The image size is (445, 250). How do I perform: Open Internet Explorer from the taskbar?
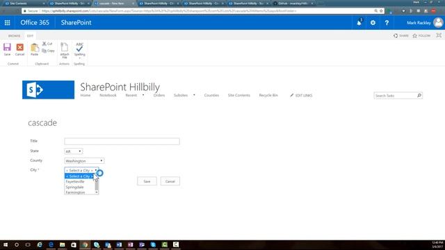pos(40,244)
